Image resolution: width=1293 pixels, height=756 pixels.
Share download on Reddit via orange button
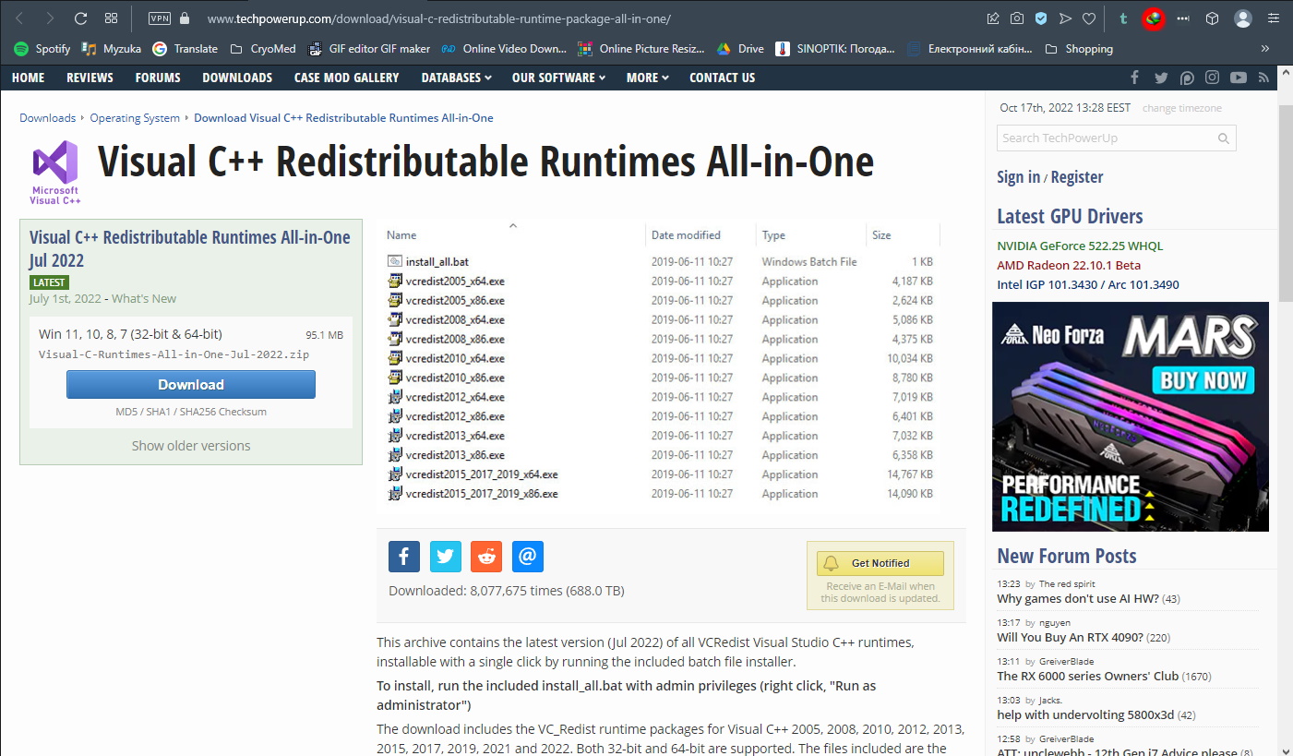pyautogui.click(x=486, y=557)
